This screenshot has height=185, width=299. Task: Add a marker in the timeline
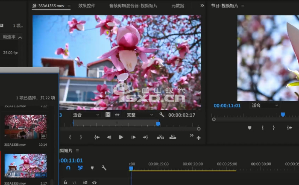point(92,168)
